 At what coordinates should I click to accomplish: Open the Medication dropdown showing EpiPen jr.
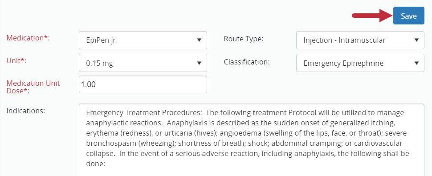(143, 40)
